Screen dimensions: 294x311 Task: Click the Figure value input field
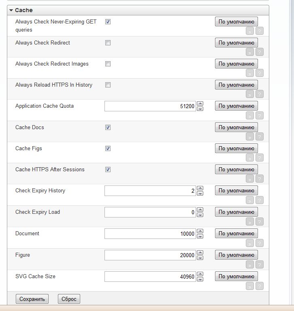[x=150, y=255]
